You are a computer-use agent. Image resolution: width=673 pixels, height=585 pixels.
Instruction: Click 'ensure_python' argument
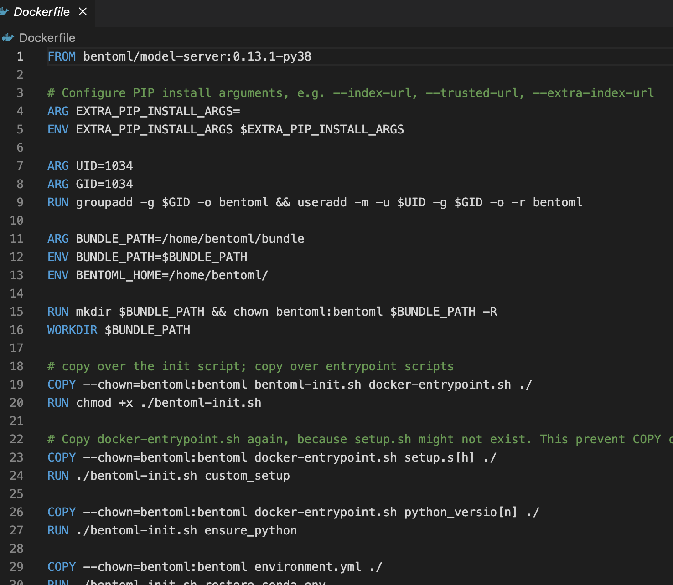tap(251, 530)
